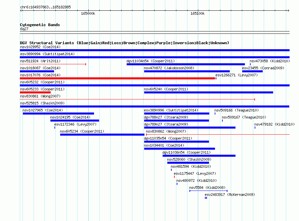The width and height of the screenshot is (299, 221).
Task: Click the Cytogenetic Bands track title
Action: [40, 25]
